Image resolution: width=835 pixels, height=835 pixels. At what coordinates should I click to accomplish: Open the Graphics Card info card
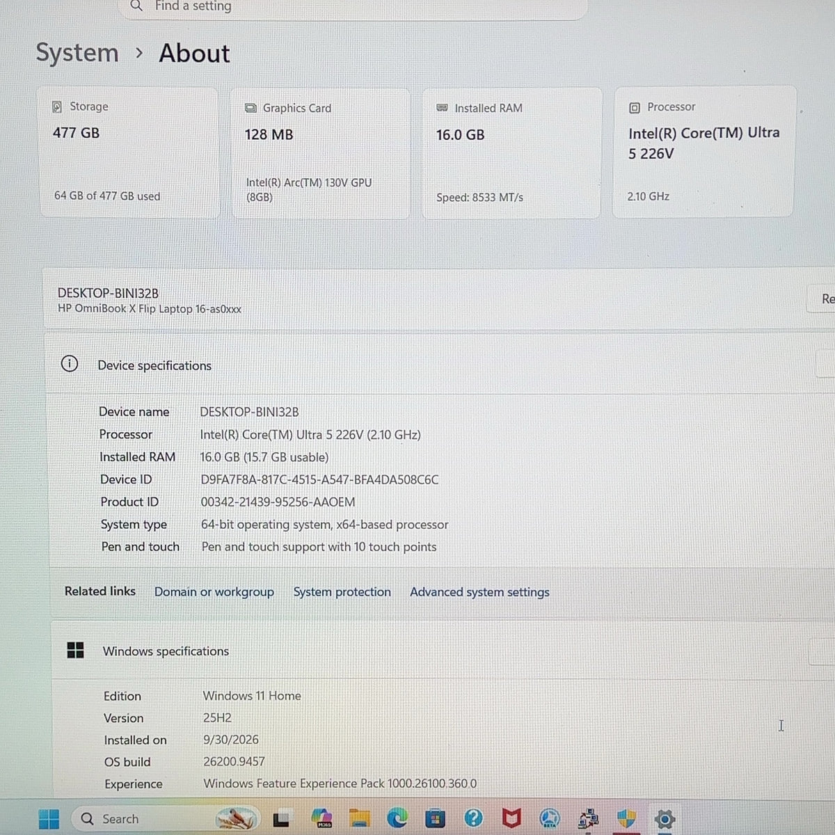(321, 153)
